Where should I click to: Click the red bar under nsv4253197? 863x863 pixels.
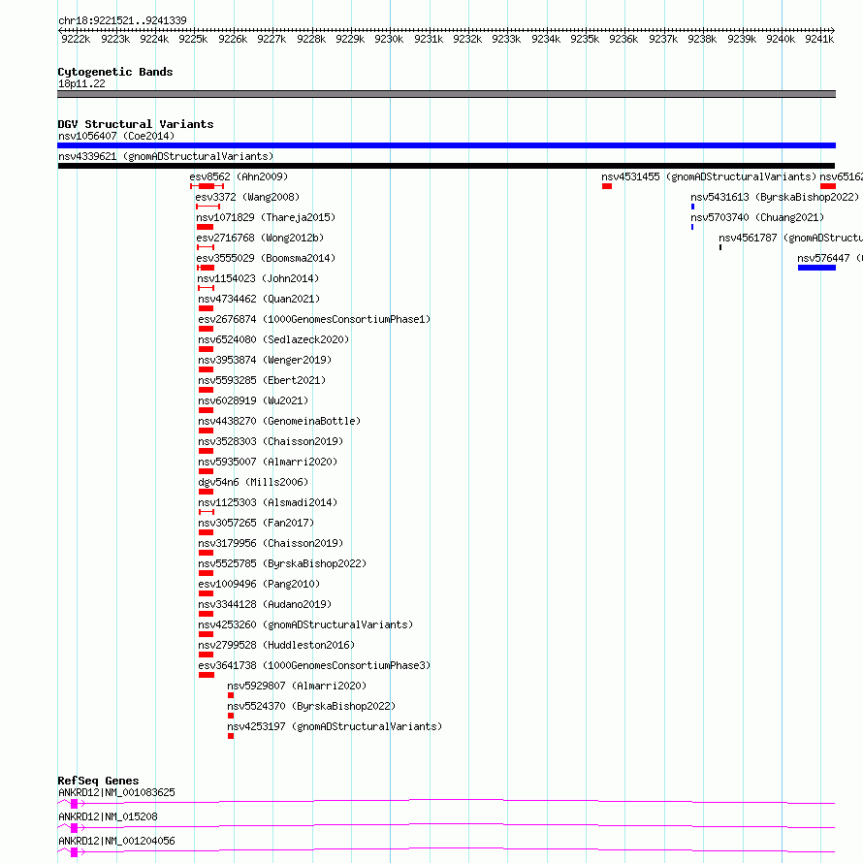click(231, 736)
